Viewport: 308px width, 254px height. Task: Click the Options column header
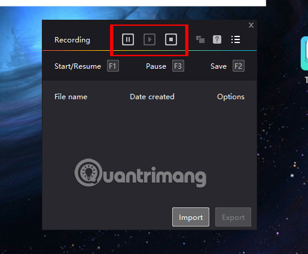click(x=231, y=97)
